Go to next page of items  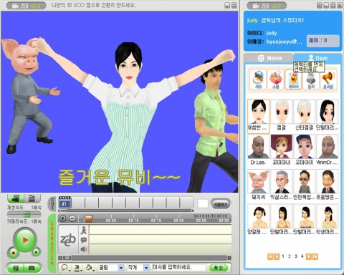(309, 256)
